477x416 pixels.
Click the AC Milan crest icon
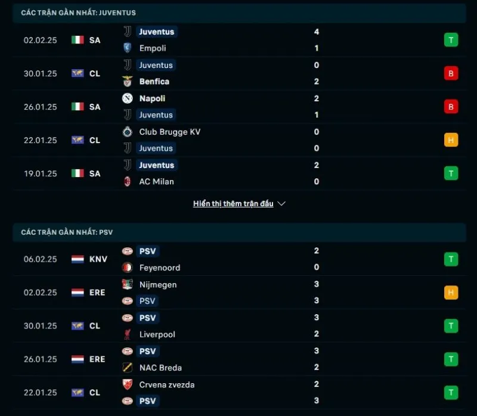click(x=127, y=182)
